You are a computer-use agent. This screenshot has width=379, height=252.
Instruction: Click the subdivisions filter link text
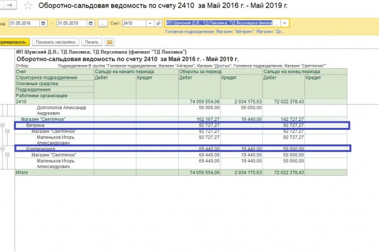[225, 31]
